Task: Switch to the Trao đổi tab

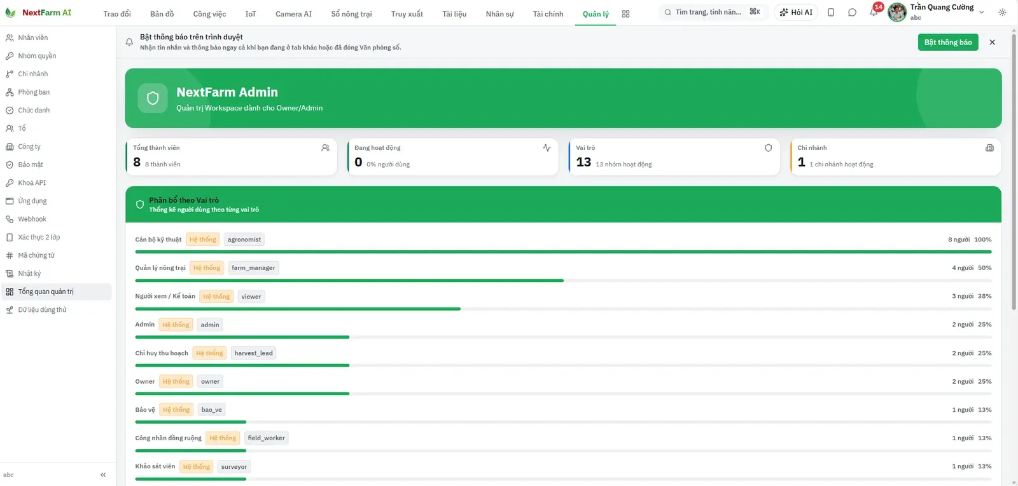Action: point(117,14)
